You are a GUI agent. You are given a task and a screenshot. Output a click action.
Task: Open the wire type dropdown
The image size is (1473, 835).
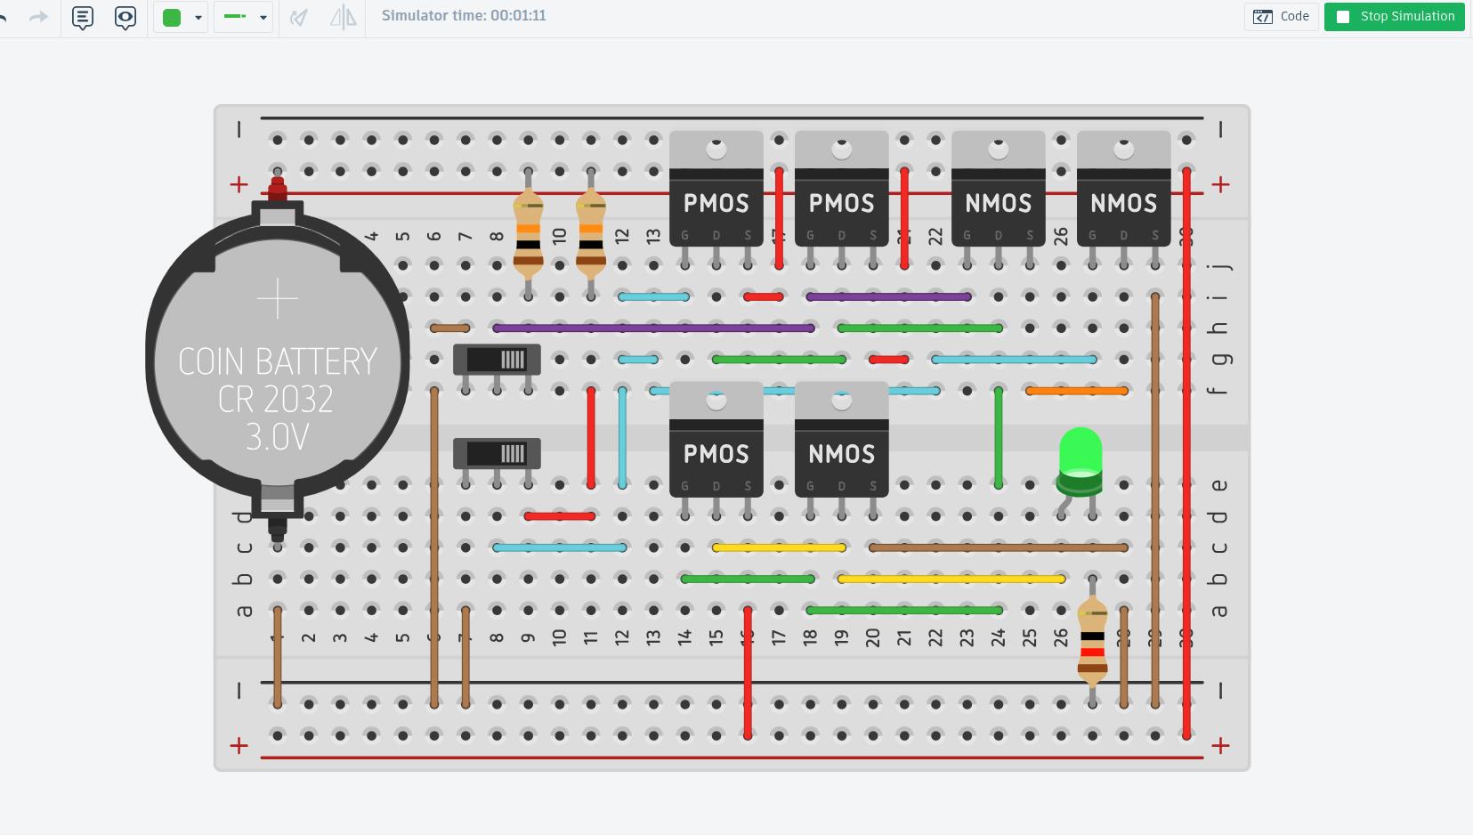(243, 17)
